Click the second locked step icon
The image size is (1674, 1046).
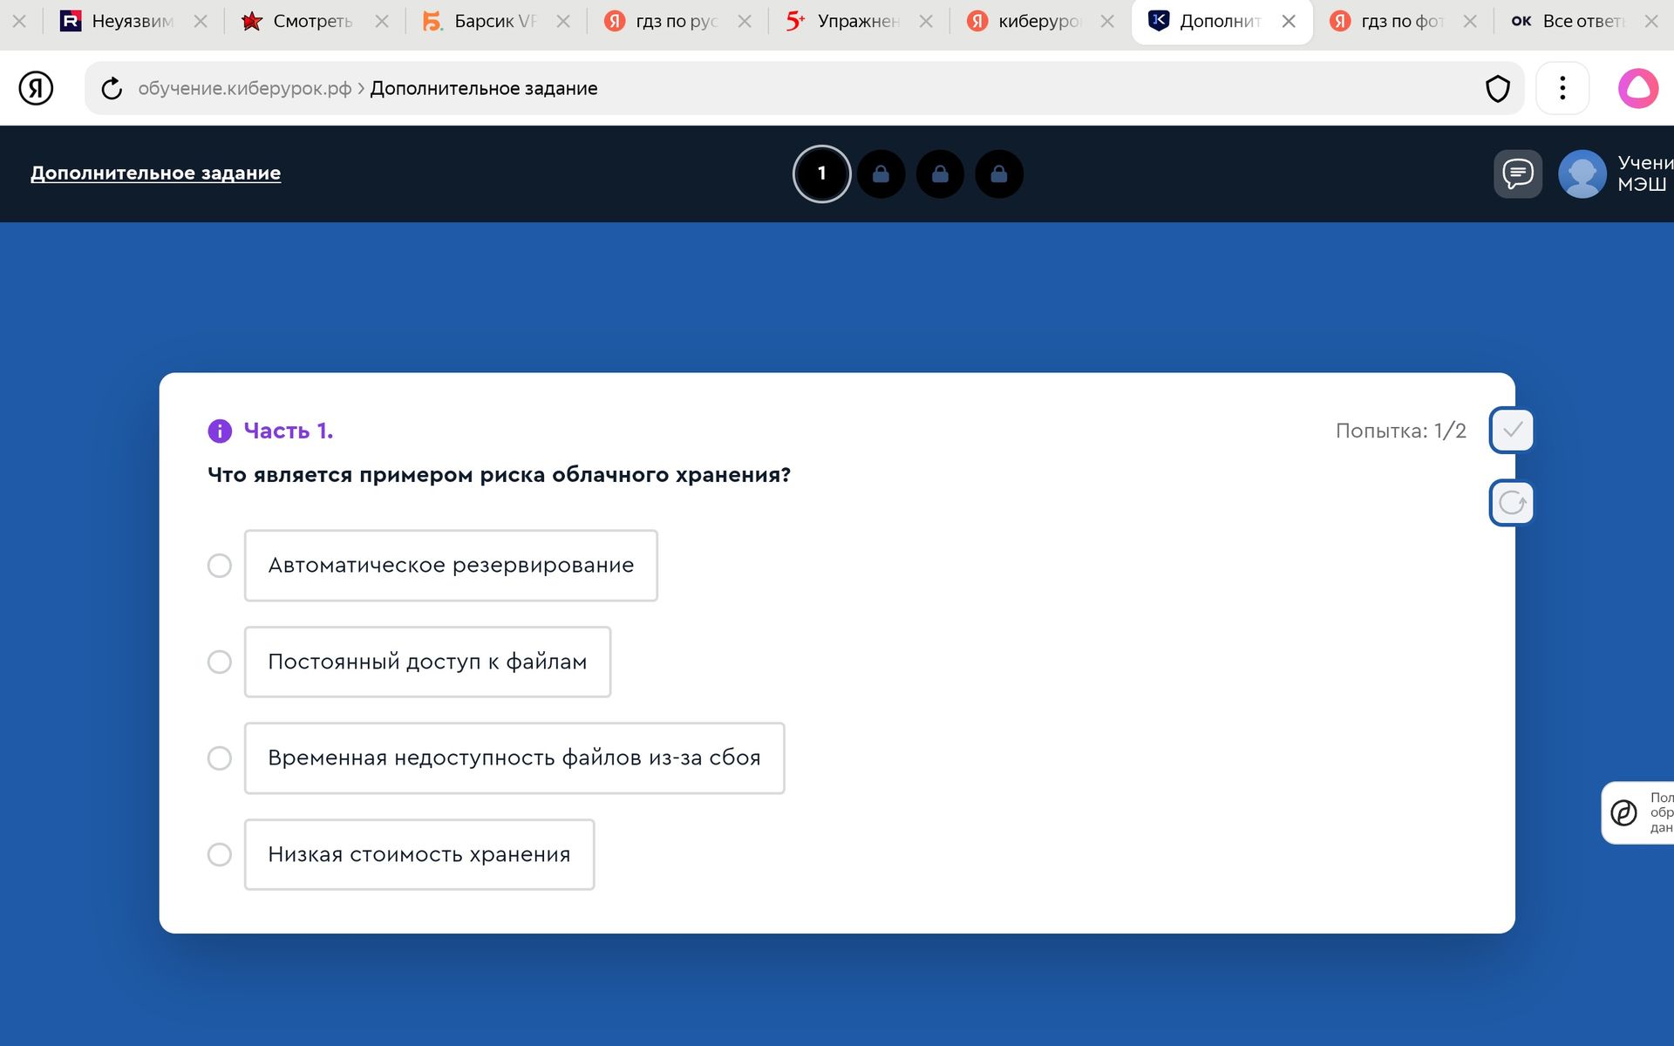point(940,174)
